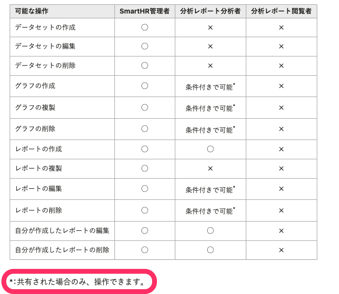
Task: Click the 自分が作成したレポートの編集 row label
Action: 62,230
